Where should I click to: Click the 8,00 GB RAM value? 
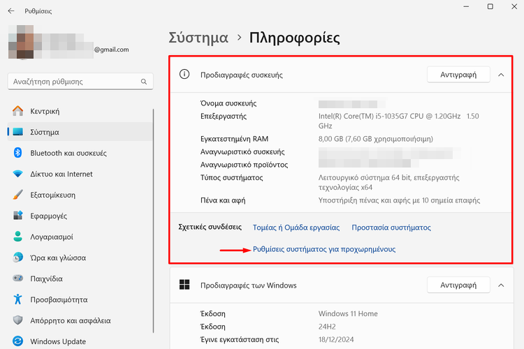[x=376, y=139]
